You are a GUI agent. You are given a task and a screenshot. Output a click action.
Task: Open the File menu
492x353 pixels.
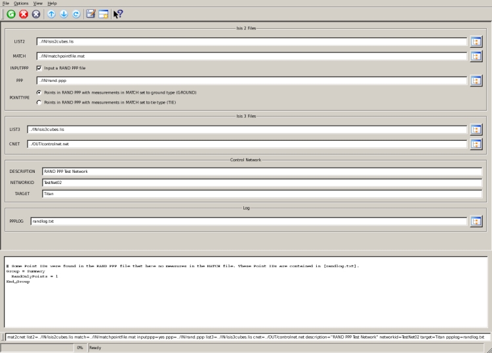point(6,3)
